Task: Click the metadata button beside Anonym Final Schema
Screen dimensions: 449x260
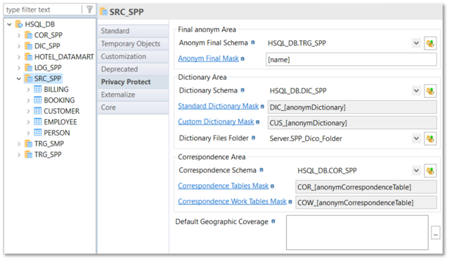Action: [430, 44]
